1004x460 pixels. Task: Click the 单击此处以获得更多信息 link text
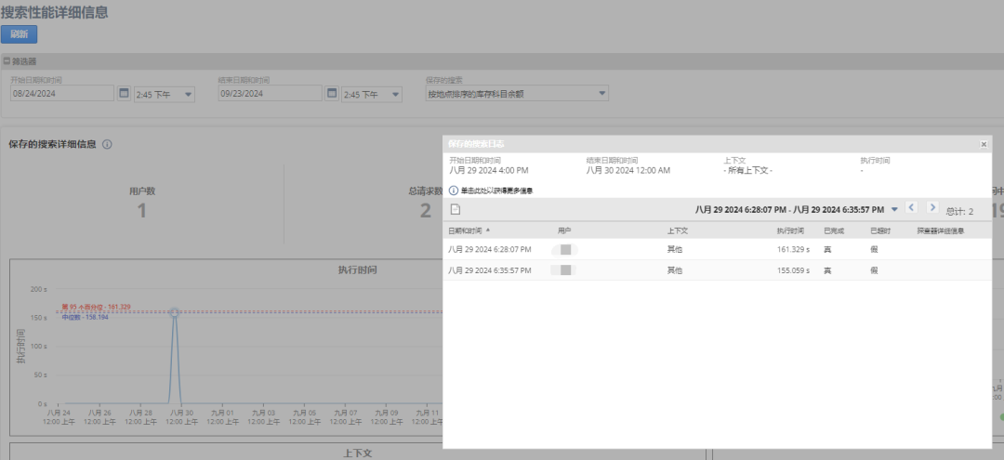(x=496, y=191)
